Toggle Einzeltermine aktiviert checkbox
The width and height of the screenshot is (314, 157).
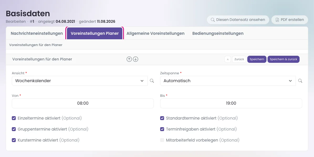pos(14,118)
